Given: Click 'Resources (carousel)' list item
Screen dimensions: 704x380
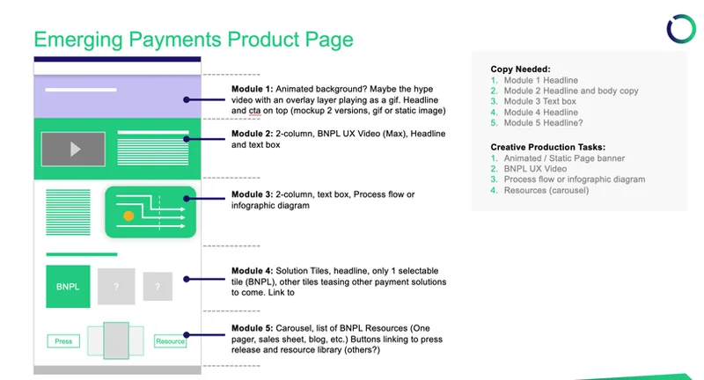Looking at the screenshot, I should tap(546, 190).
